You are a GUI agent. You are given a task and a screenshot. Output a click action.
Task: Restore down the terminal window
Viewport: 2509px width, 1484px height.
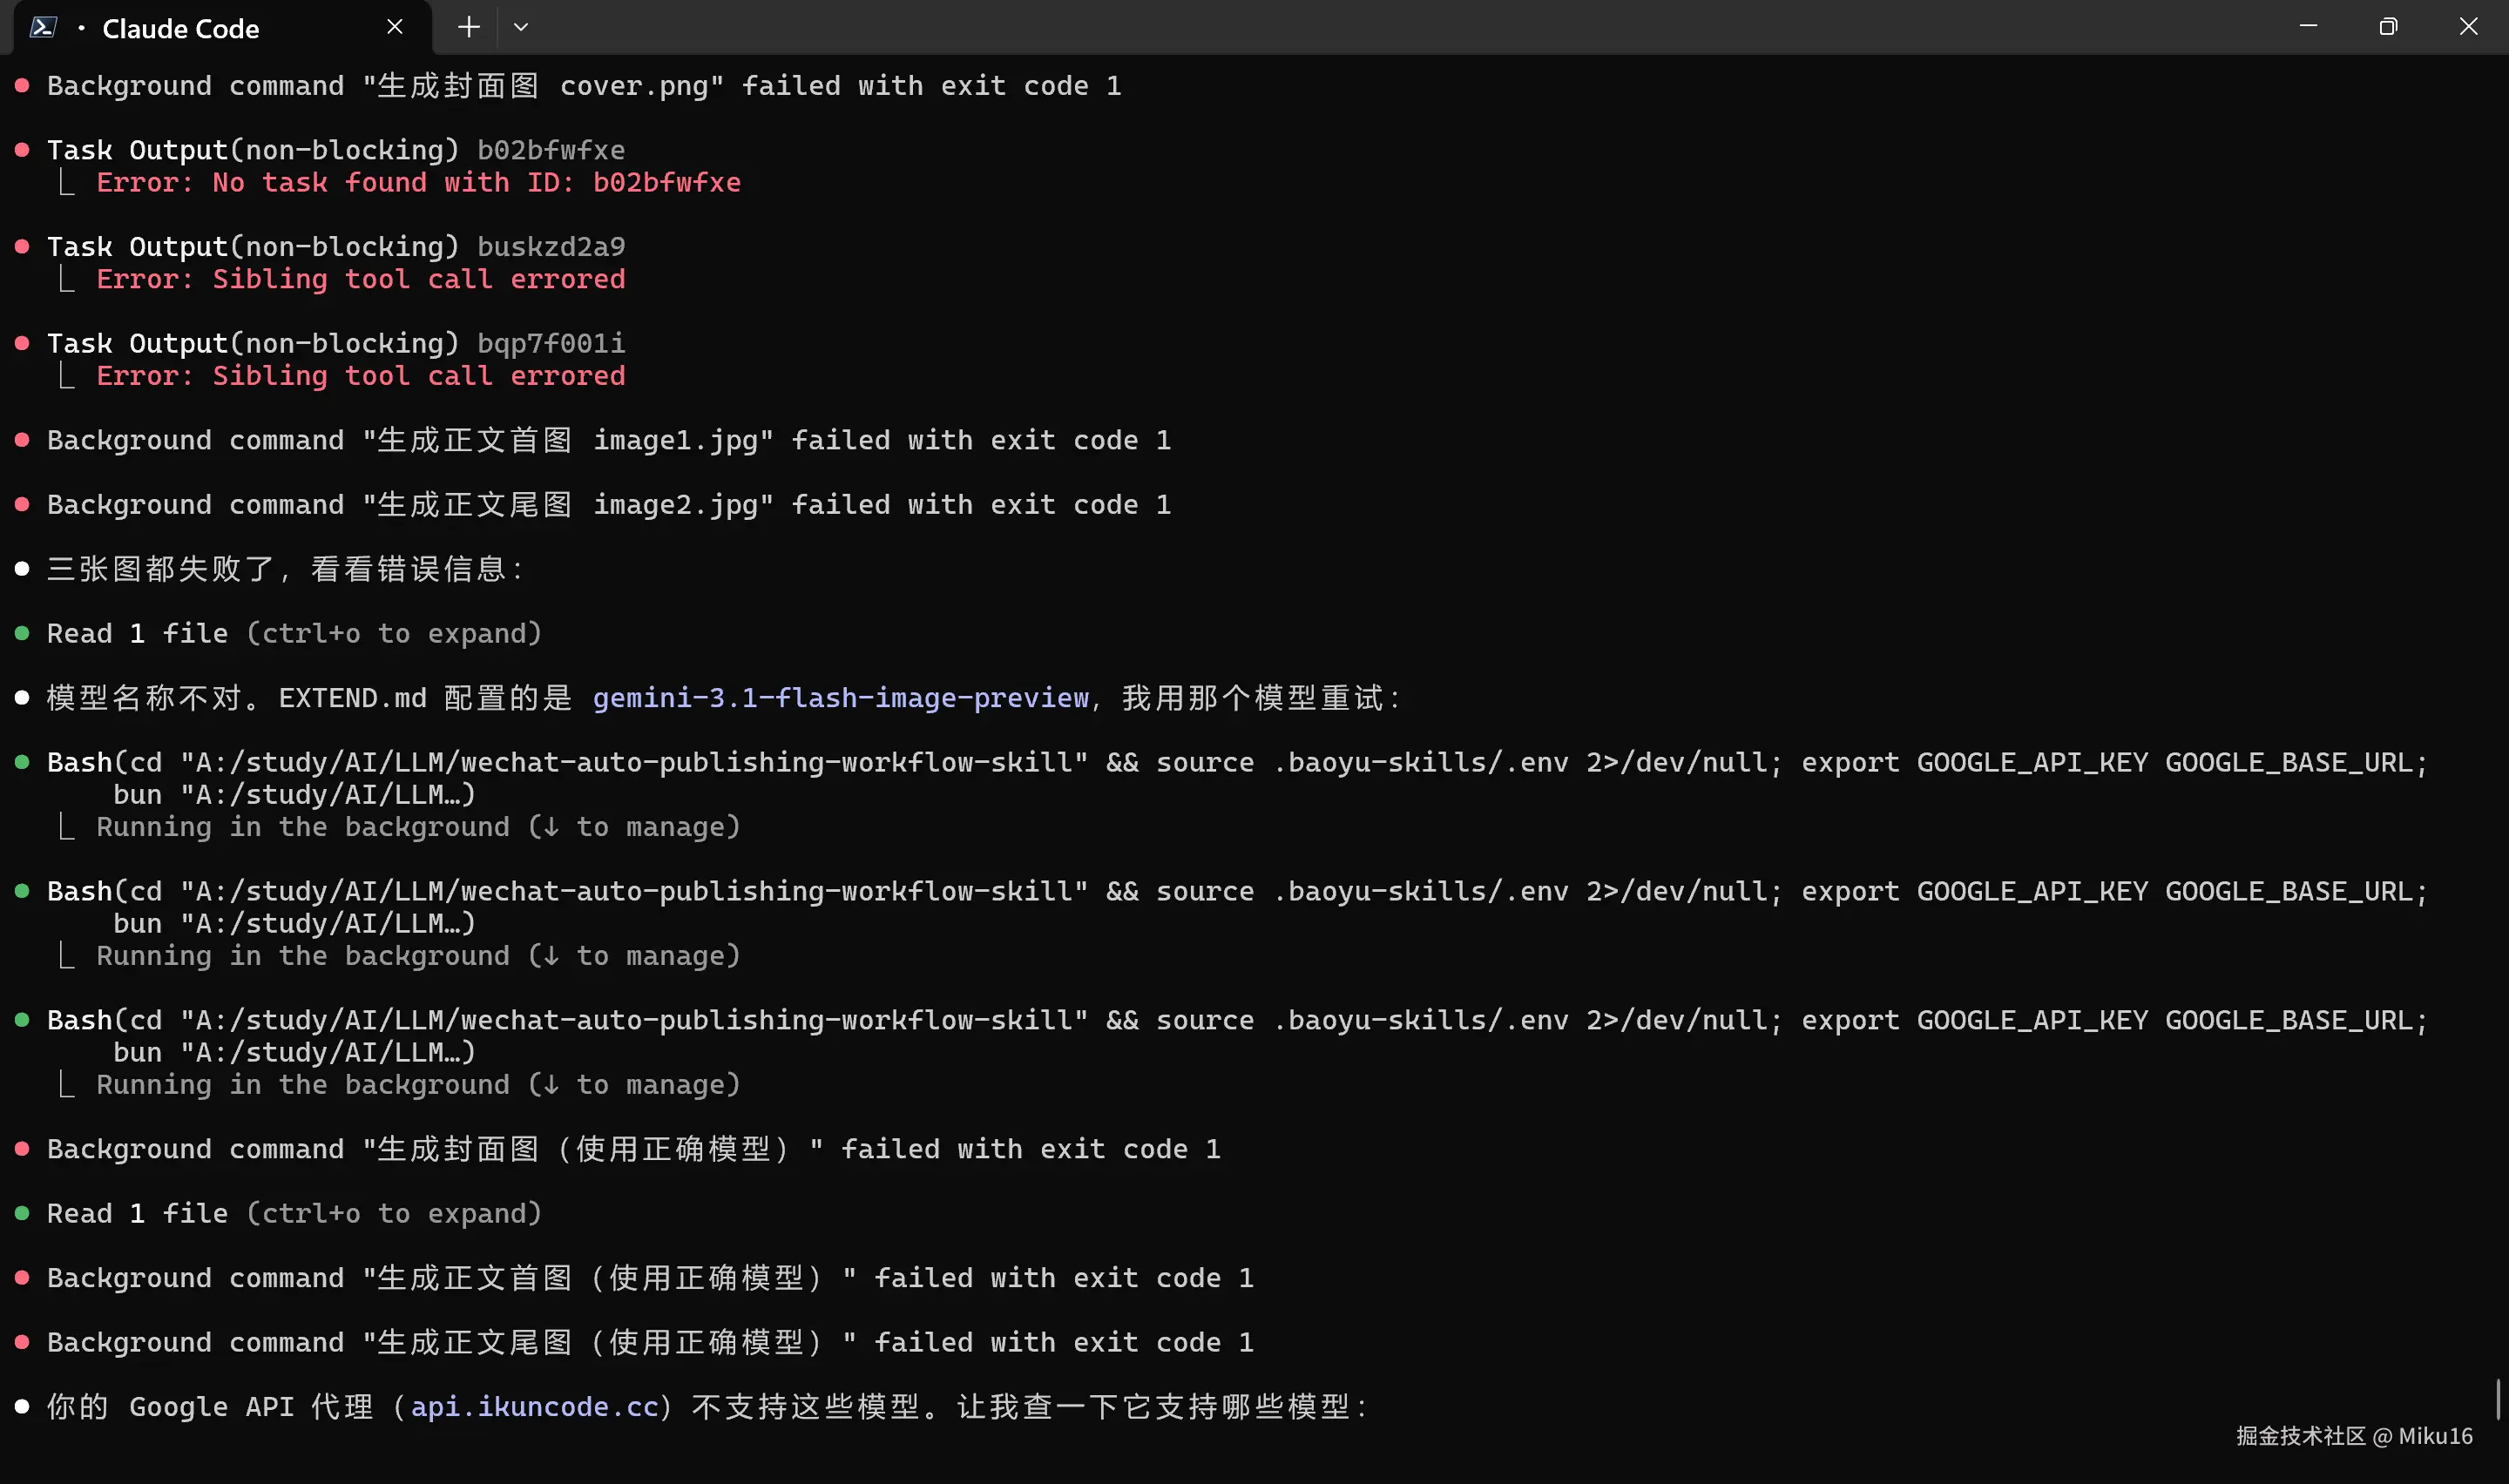2388,27
